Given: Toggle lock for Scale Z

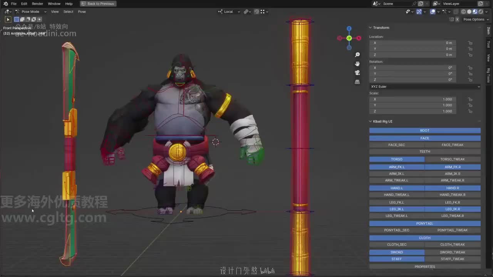Looking at the screenshot, I should [470, 111].
